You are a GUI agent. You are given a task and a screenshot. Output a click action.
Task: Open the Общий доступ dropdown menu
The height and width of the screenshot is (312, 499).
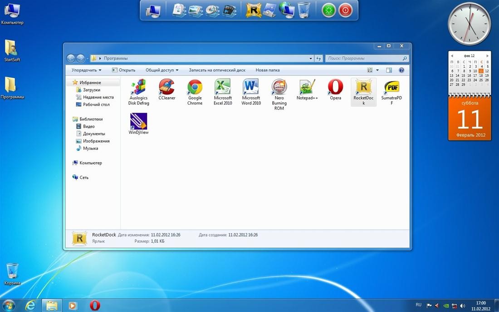[162, 70]
